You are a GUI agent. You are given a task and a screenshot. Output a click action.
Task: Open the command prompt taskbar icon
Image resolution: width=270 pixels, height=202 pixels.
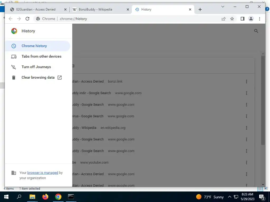71,197
